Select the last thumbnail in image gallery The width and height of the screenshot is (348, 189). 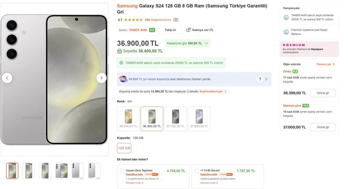pyautogui.click(x=94, y=170)
